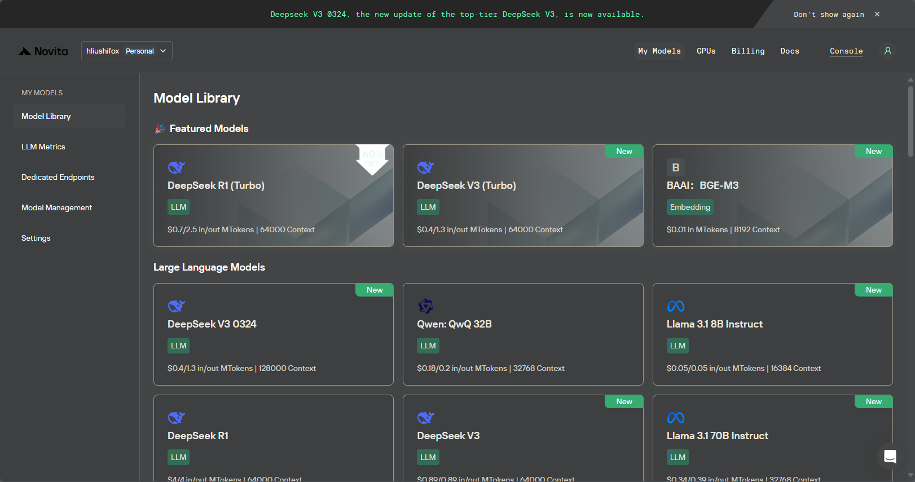Click the DeepSeek V3 0324 whale icon
915x482 pixels.
tap(177, 306)
